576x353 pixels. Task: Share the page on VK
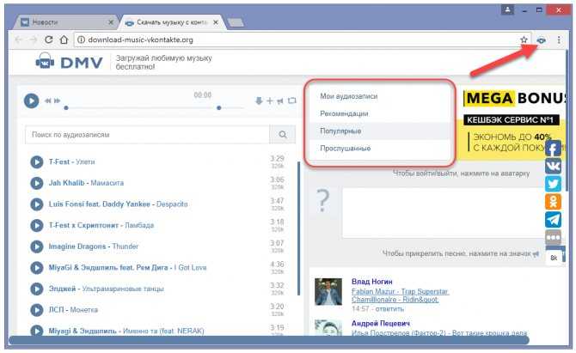point(553,167)
